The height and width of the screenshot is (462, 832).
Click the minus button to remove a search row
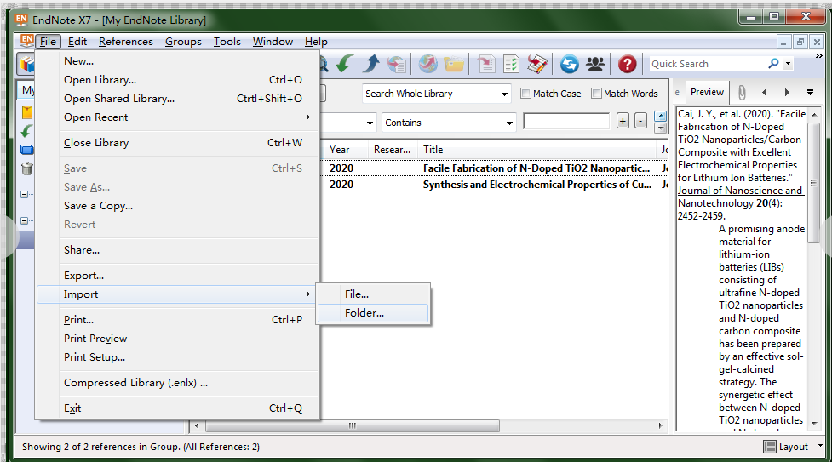[x=641, y=121]
